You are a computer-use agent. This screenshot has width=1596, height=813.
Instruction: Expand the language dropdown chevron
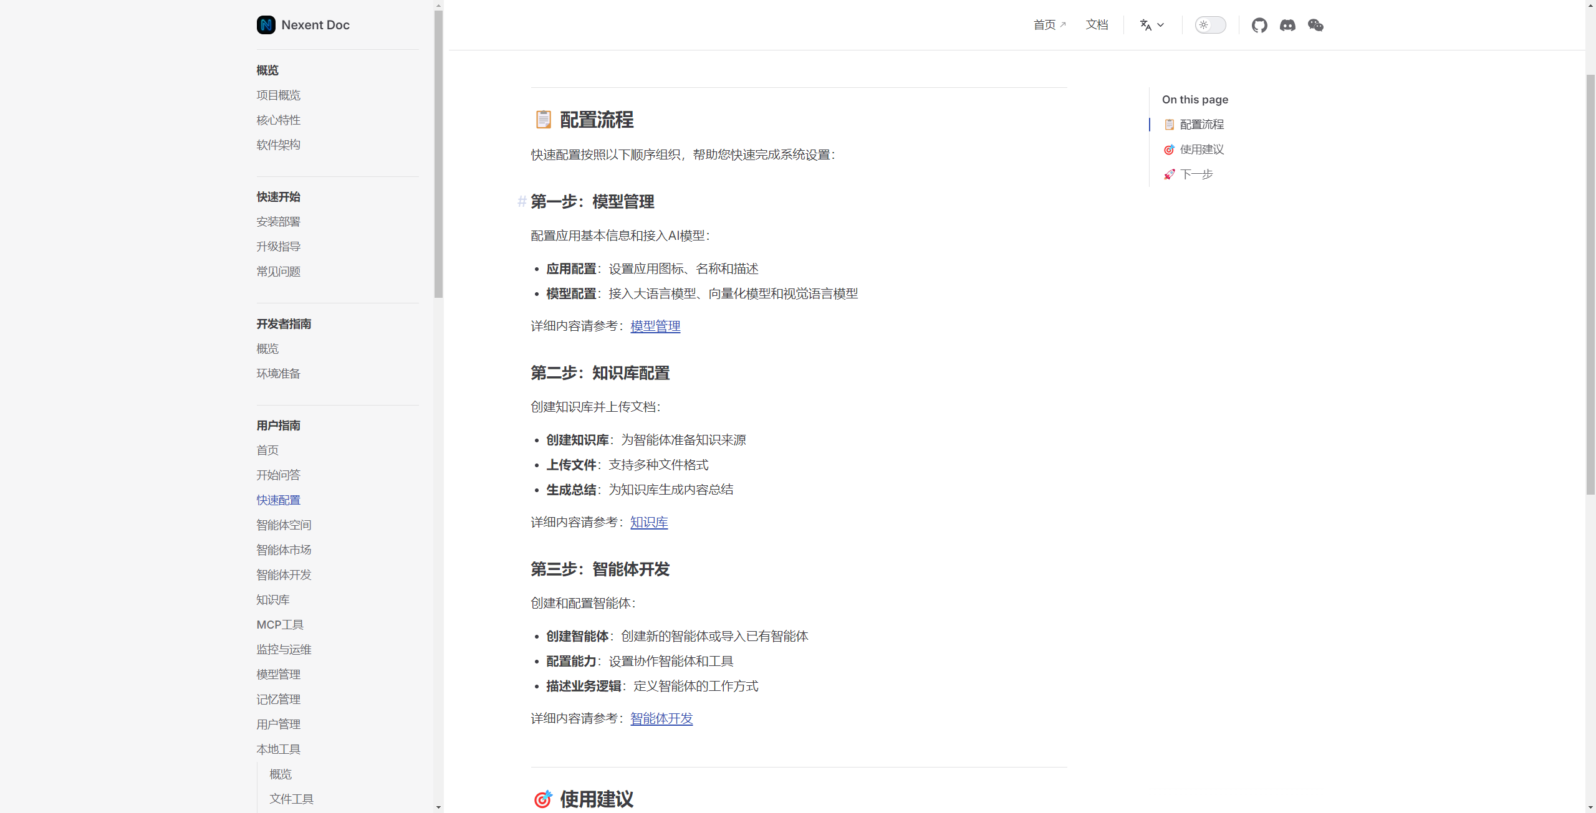click(1160, 25)
